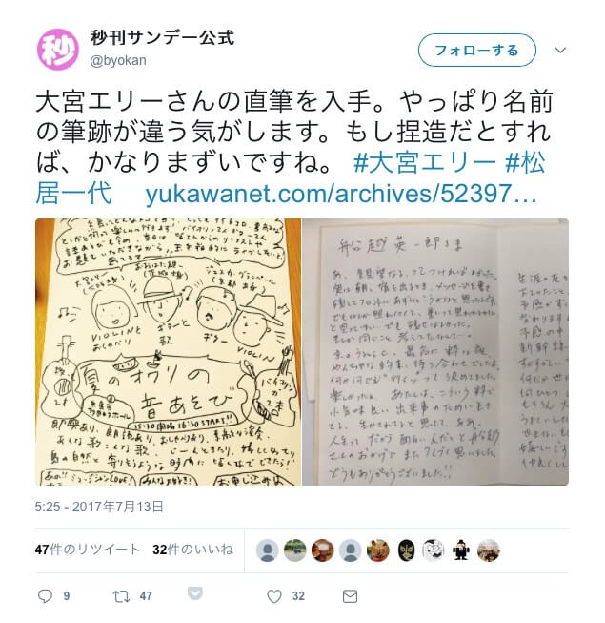
Task: Click the reply speech bubble icon
Action: [45, 596]
